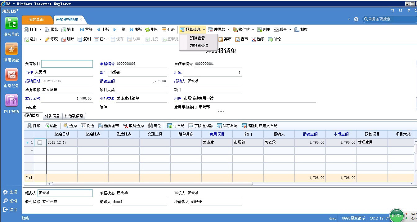The height and width of the screenshot is (222, 417).
Task: Click the 差旅费 cell in row 1
Action: point(217,143)
